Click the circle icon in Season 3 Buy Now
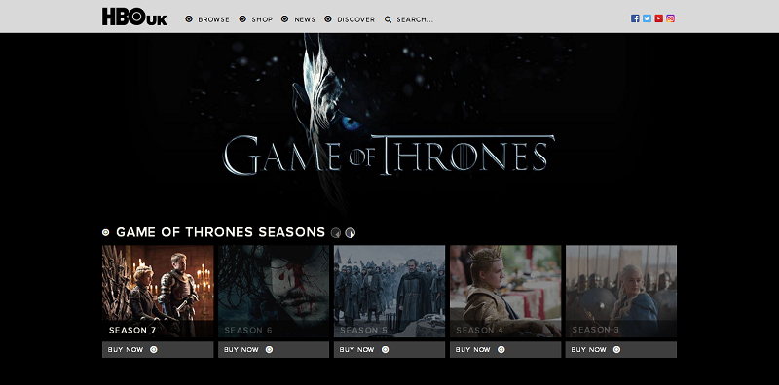779x385 pixels. (616, 349)
